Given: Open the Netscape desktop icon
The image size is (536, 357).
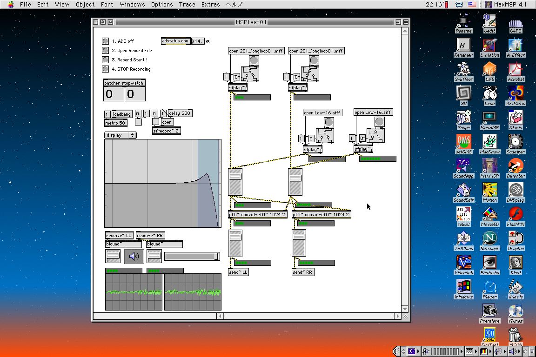Looking at the screenshot, I should click(489, 240).
